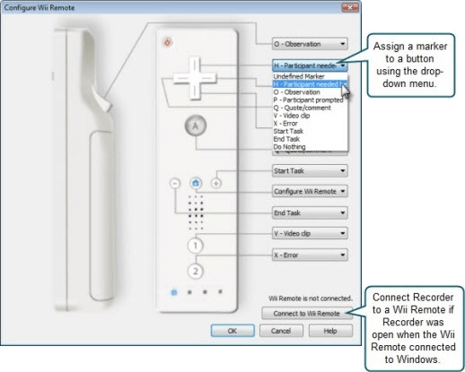The image size is (465, 372).
Task: Collapse the H - Participant needed dropdown
Action: click(310, 65)
